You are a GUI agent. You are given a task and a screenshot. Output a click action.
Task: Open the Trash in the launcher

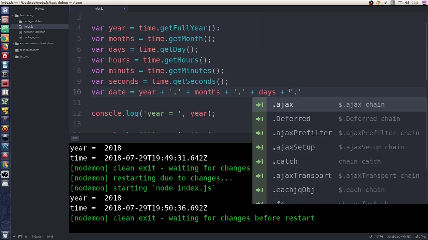pyautogui.click(x=5, y=235)
